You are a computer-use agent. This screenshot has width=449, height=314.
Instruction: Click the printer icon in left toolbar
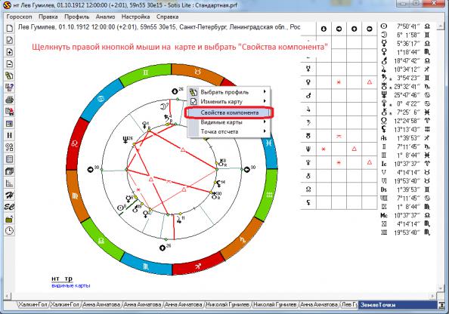point(10,100)
